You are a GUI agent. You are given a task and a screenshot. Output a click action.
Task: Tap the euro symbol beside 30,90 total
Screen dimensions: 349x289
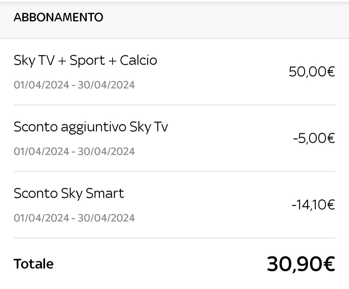328,264
